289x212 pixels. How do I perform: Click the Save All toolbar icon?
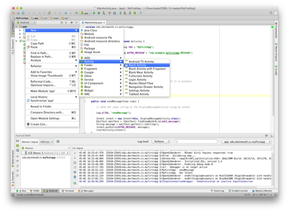click(18, 13)
